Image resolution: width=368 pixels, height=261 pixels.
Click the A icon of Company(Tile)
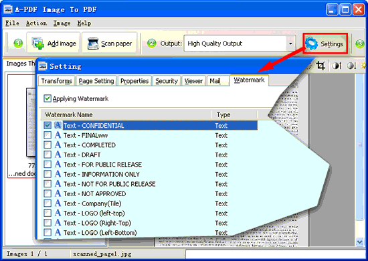(58, 203)
